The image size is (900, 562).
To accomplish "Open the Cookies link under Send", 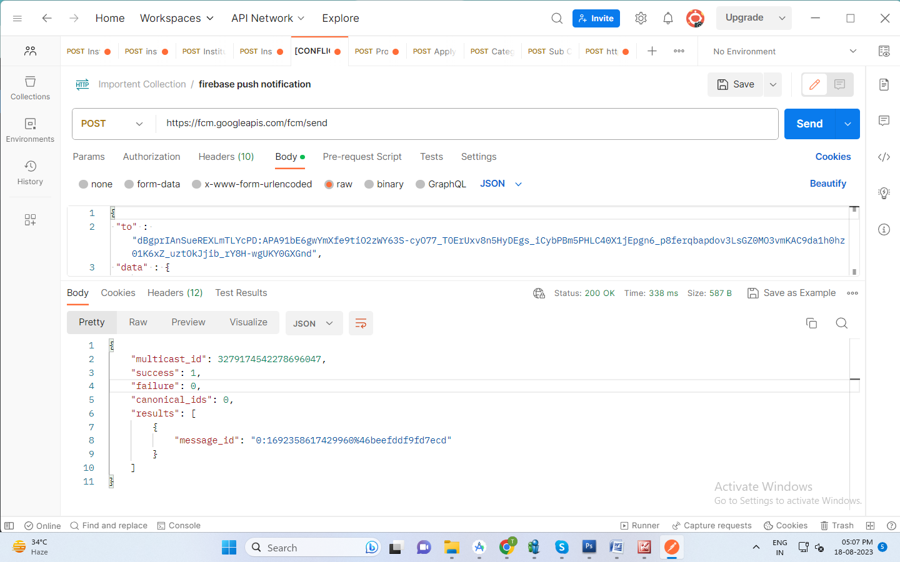I will point(833,157).
